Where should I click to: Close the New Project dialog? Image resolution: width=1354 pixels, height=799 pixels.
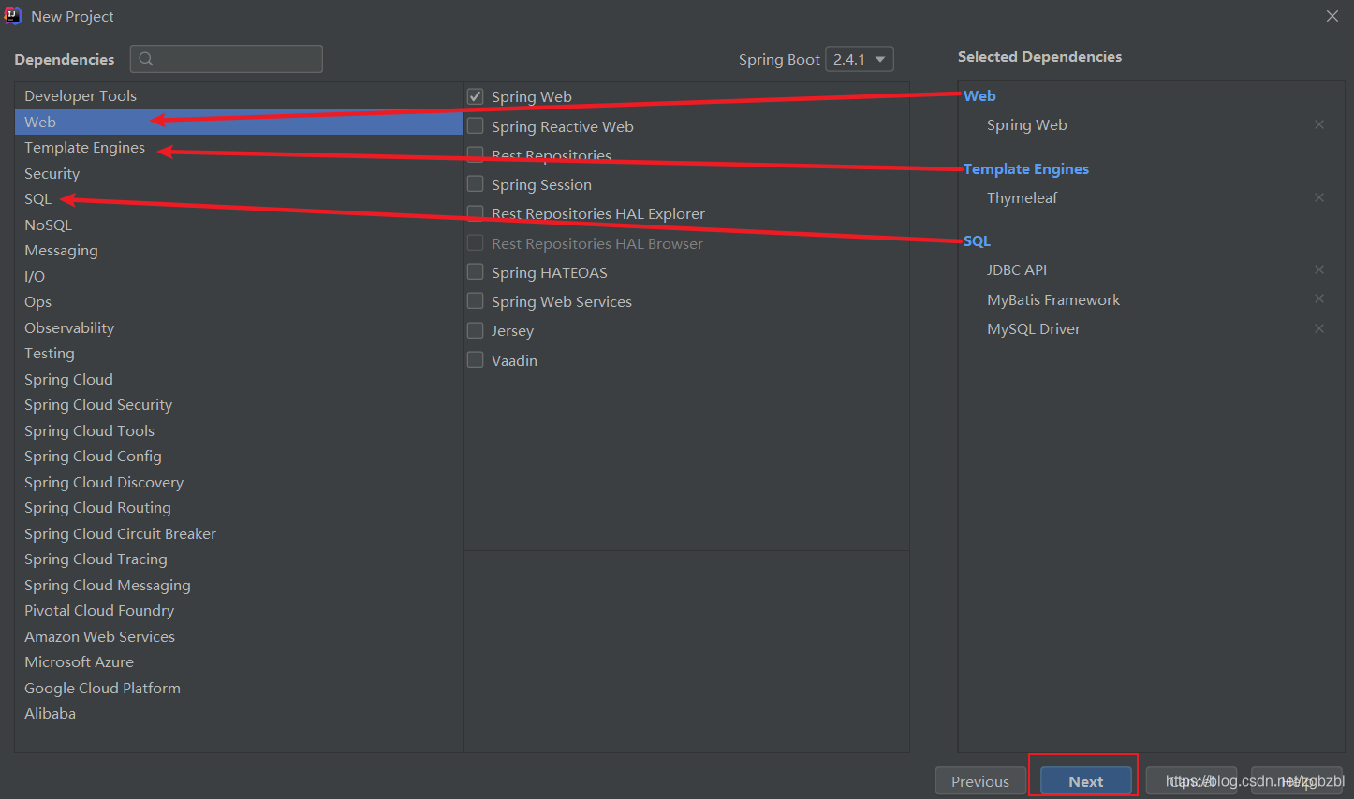(x=1332, y=16)
